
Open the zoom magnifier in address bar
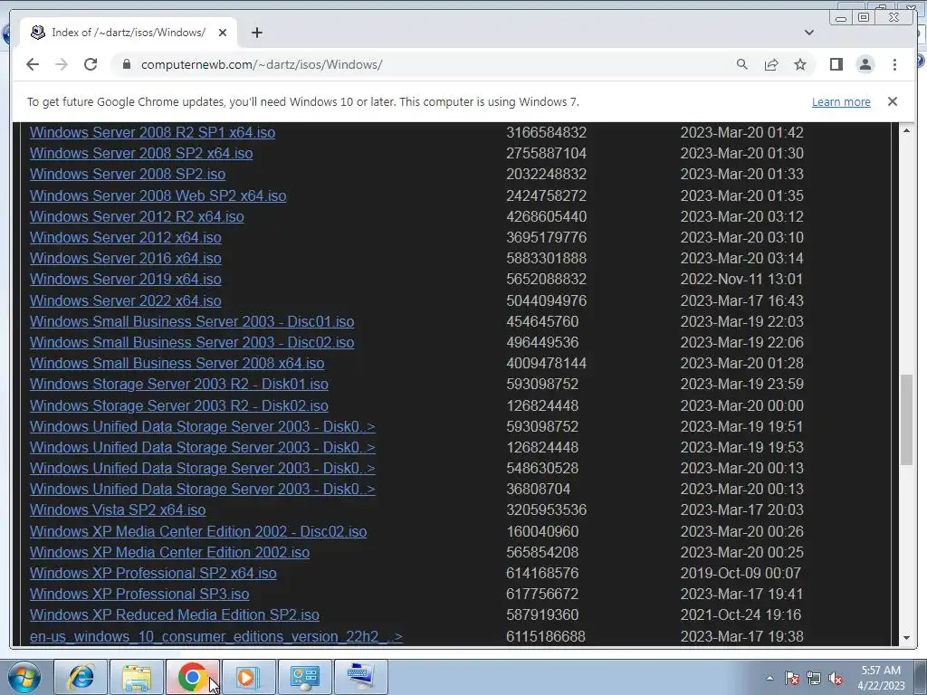[x=742, y=64]
